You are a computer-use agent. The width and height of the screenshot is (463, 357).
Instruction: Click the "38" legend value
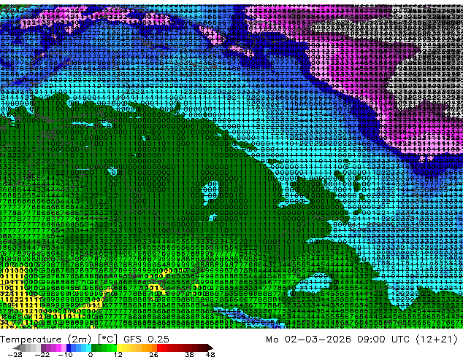(x=190, y=354)
